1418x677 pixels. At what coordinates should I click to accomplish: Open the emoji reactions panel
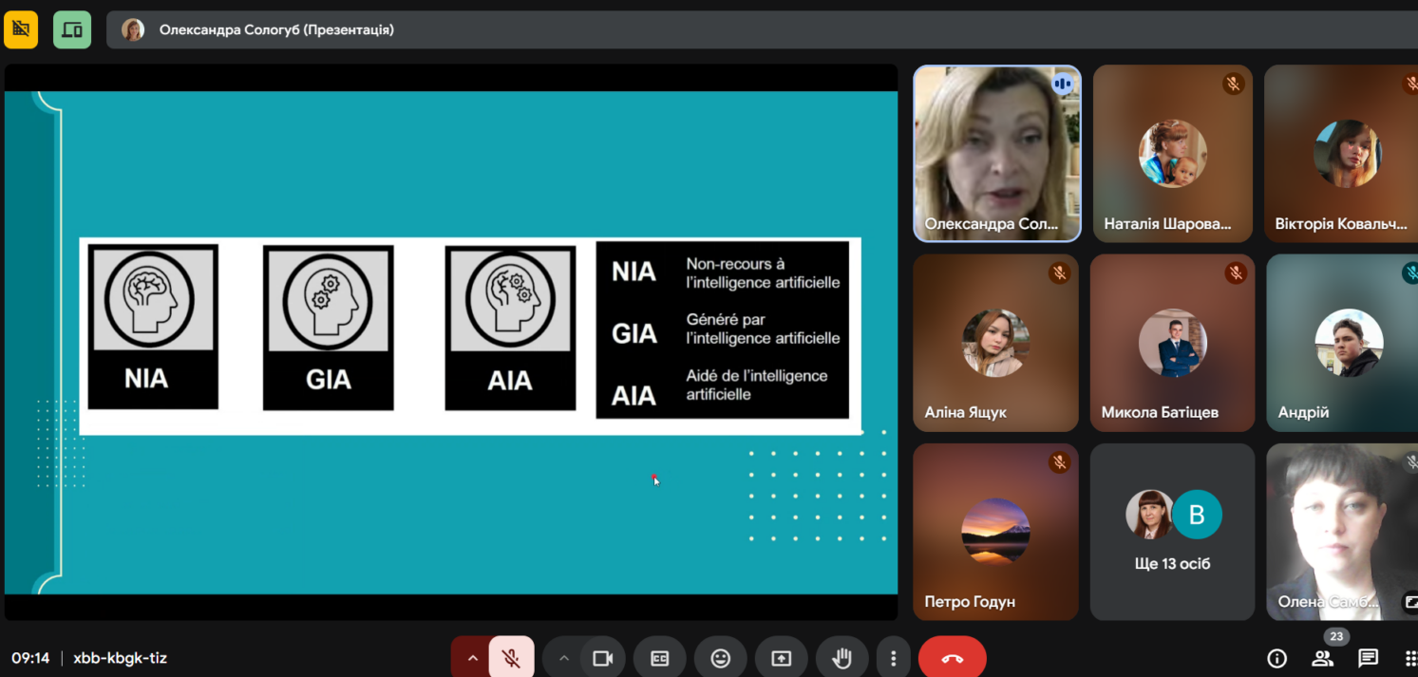point(720,658)
